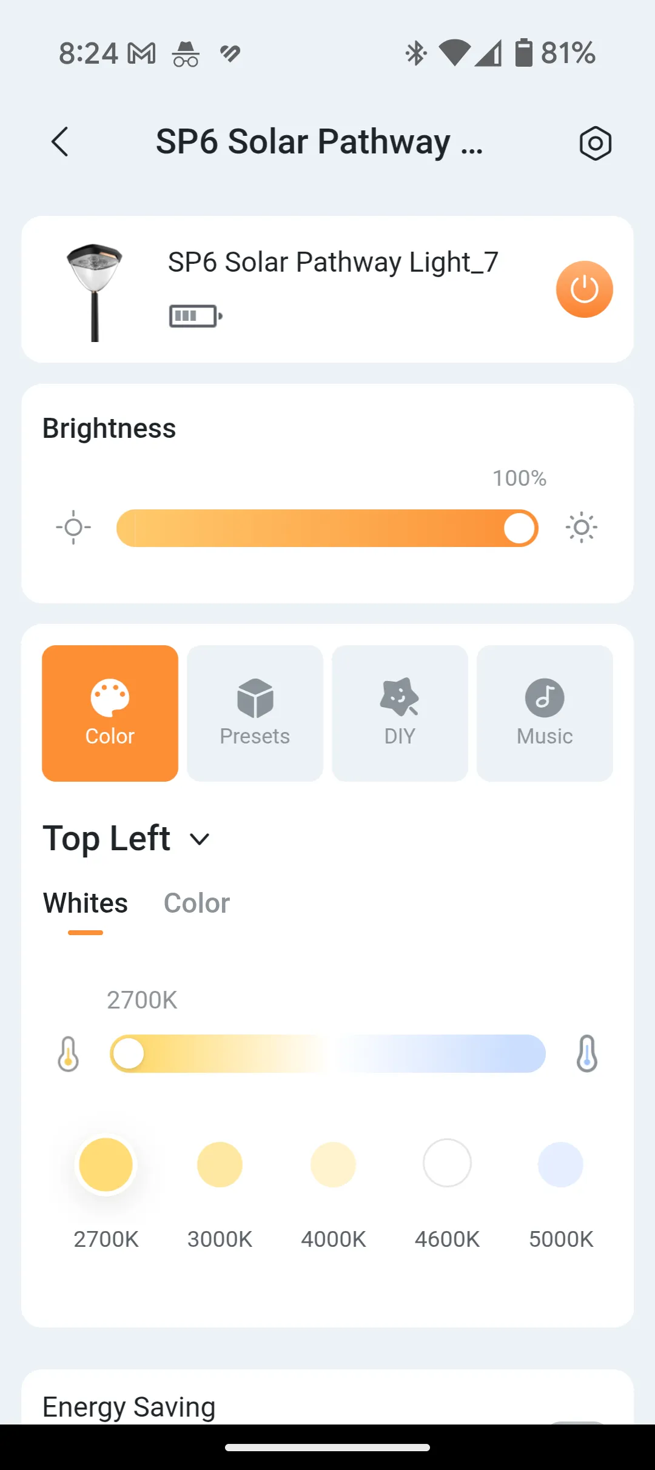
Task: Select the 5000K cool swatch
Action: pos(561,1164)
